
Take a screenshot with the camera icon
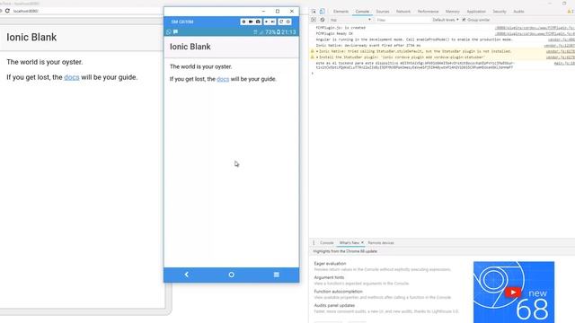(x=258, y=22)
